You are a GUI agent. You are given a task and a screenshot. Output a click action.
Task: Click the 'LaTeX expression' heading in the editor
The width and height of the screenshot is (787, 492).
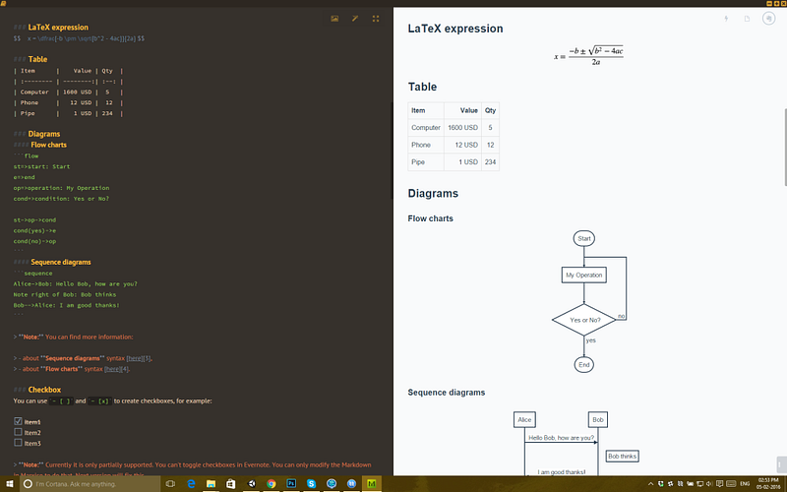tap(58, 28)
